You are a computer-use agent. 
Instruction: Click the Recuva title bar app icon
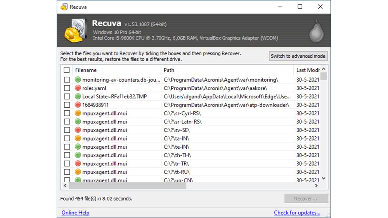pyautogui.click(x=64, y=7)
